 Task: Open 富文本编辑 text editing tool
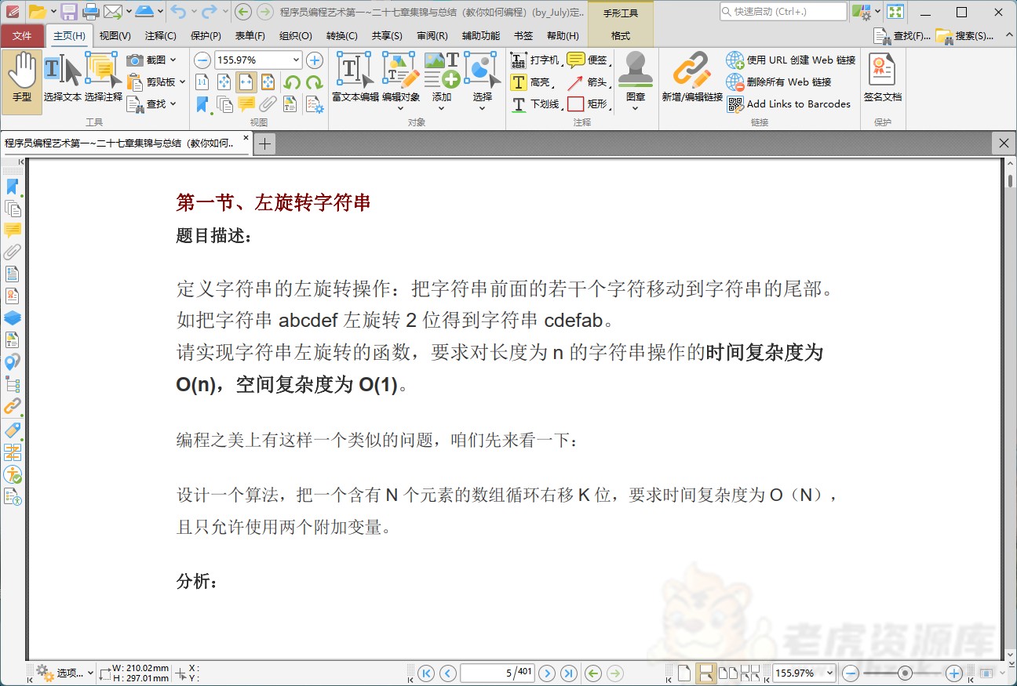point(355,78)
